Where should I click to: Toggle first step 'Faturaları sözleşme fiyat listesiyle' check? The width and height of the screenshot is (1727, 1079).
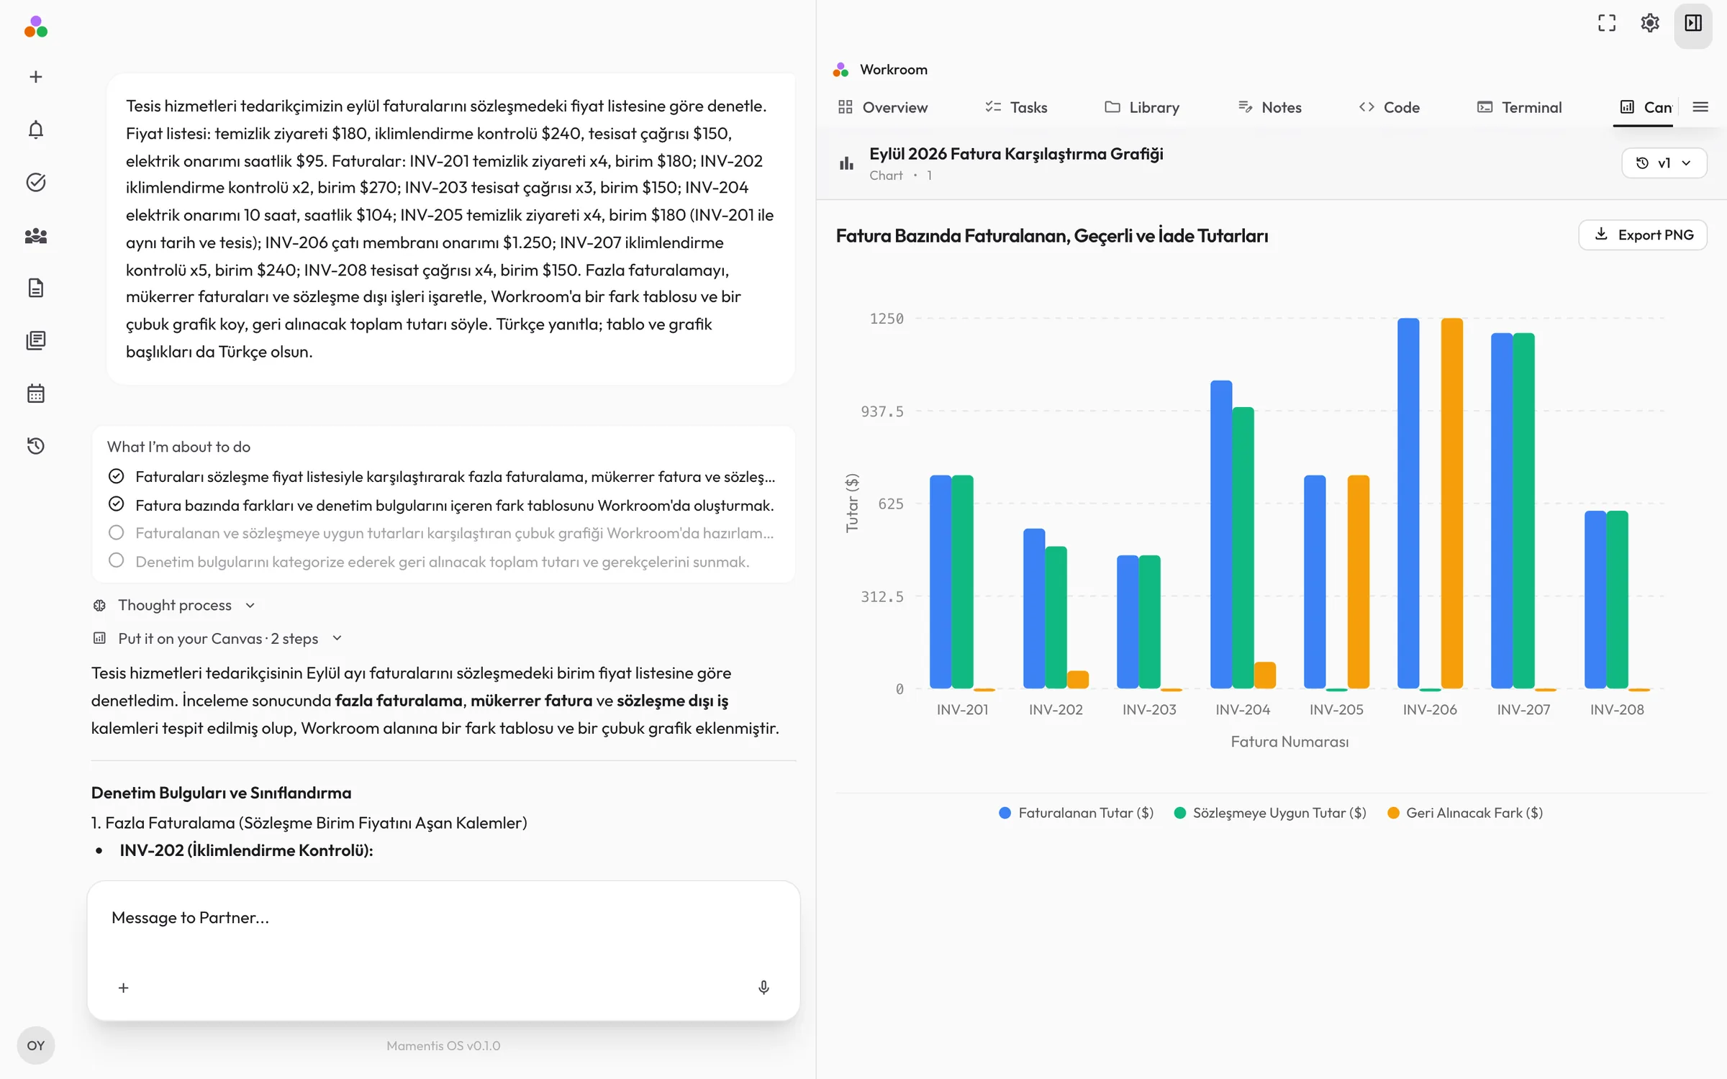[x=116, y=476]
